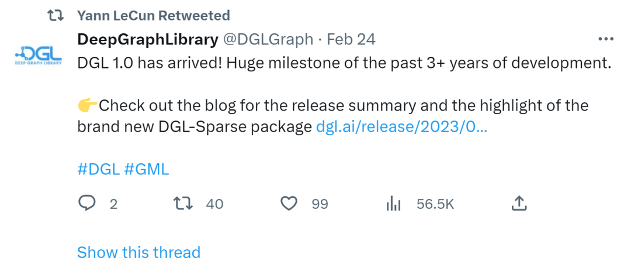Click the reply speech bubble icon
Viewport: 631px width, 275px height.
87,204
